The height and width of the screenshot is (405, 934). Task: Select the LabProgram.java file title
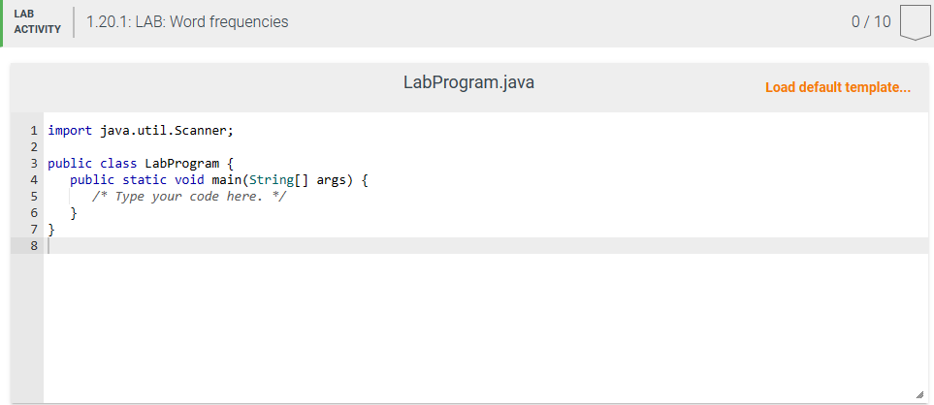click(468, 82)
